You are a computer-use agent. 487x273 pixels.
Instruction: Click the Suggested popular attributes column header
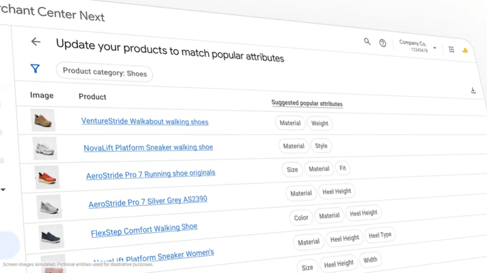point(307,104)
